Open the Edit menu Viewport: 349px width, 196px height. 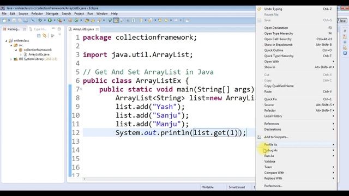click(x=13, y=14)
